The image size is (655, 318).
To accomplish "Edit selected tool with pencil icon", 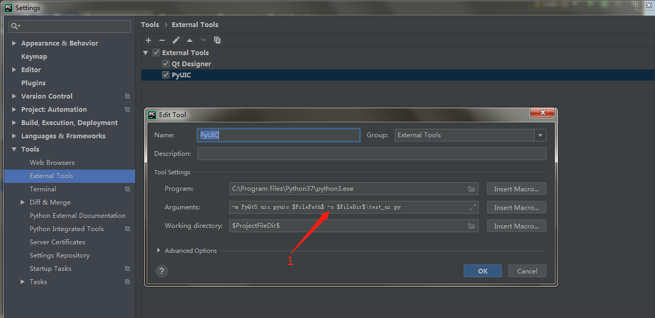I will [176, 40].
